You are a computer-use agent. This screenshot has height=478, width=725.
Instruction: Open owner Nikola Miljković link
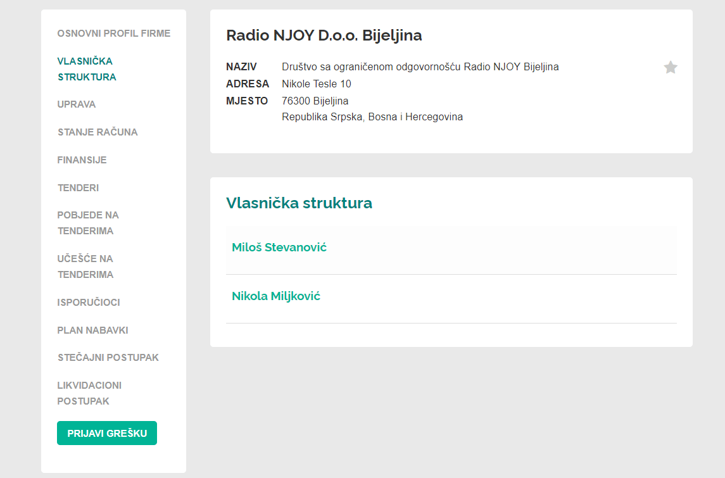[276, 296]
